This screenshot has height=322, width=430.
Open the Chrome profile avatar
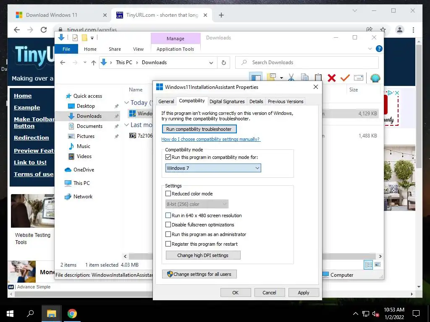point(400,30)
